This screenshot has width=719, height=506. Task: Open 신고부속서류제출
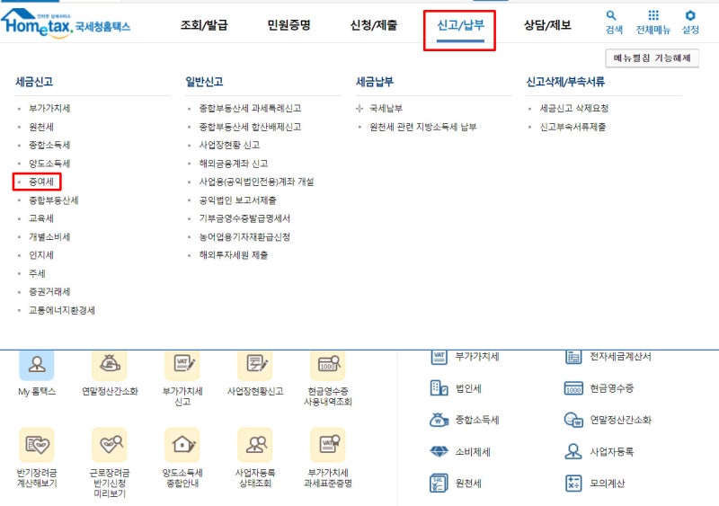[573, 127]
